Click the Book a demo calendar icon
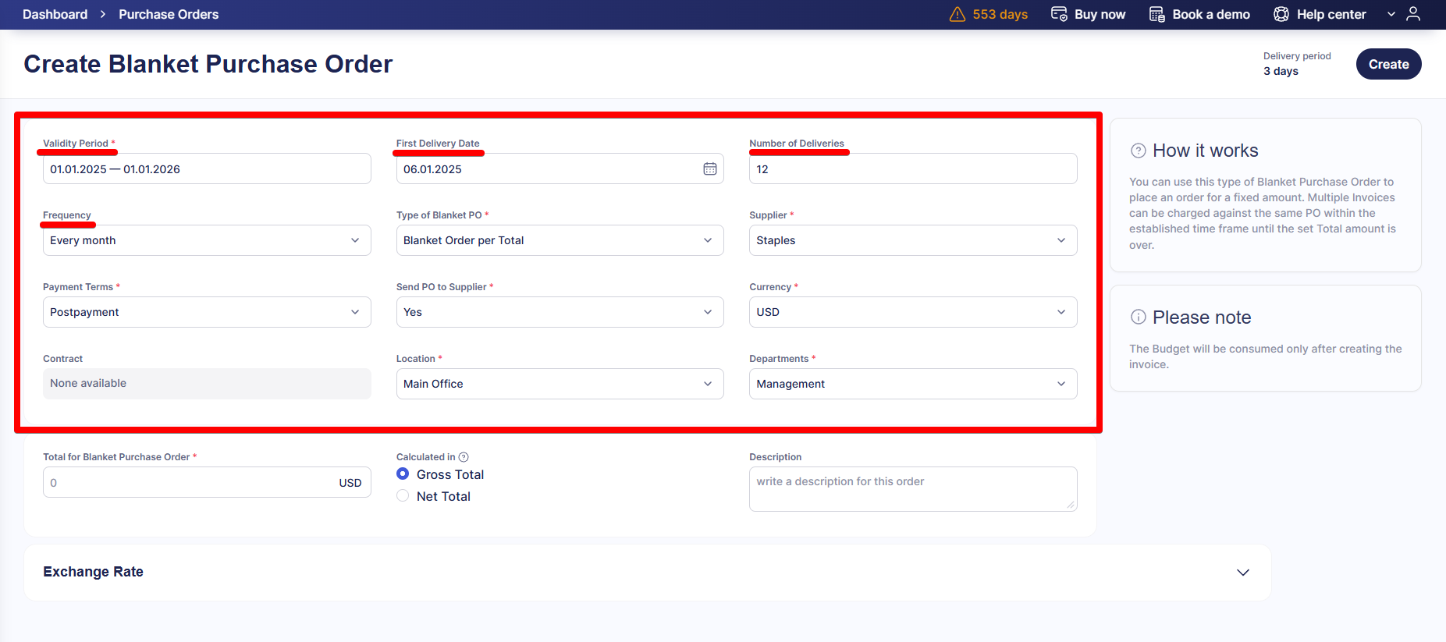Viewport: 1446px width, 642px height. (x=1157, y=14)
